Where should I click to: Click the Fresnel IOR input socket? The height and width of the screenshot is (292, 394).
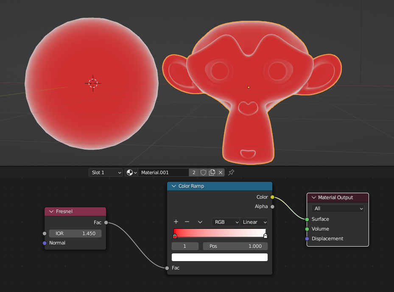[x=45, y=234]
